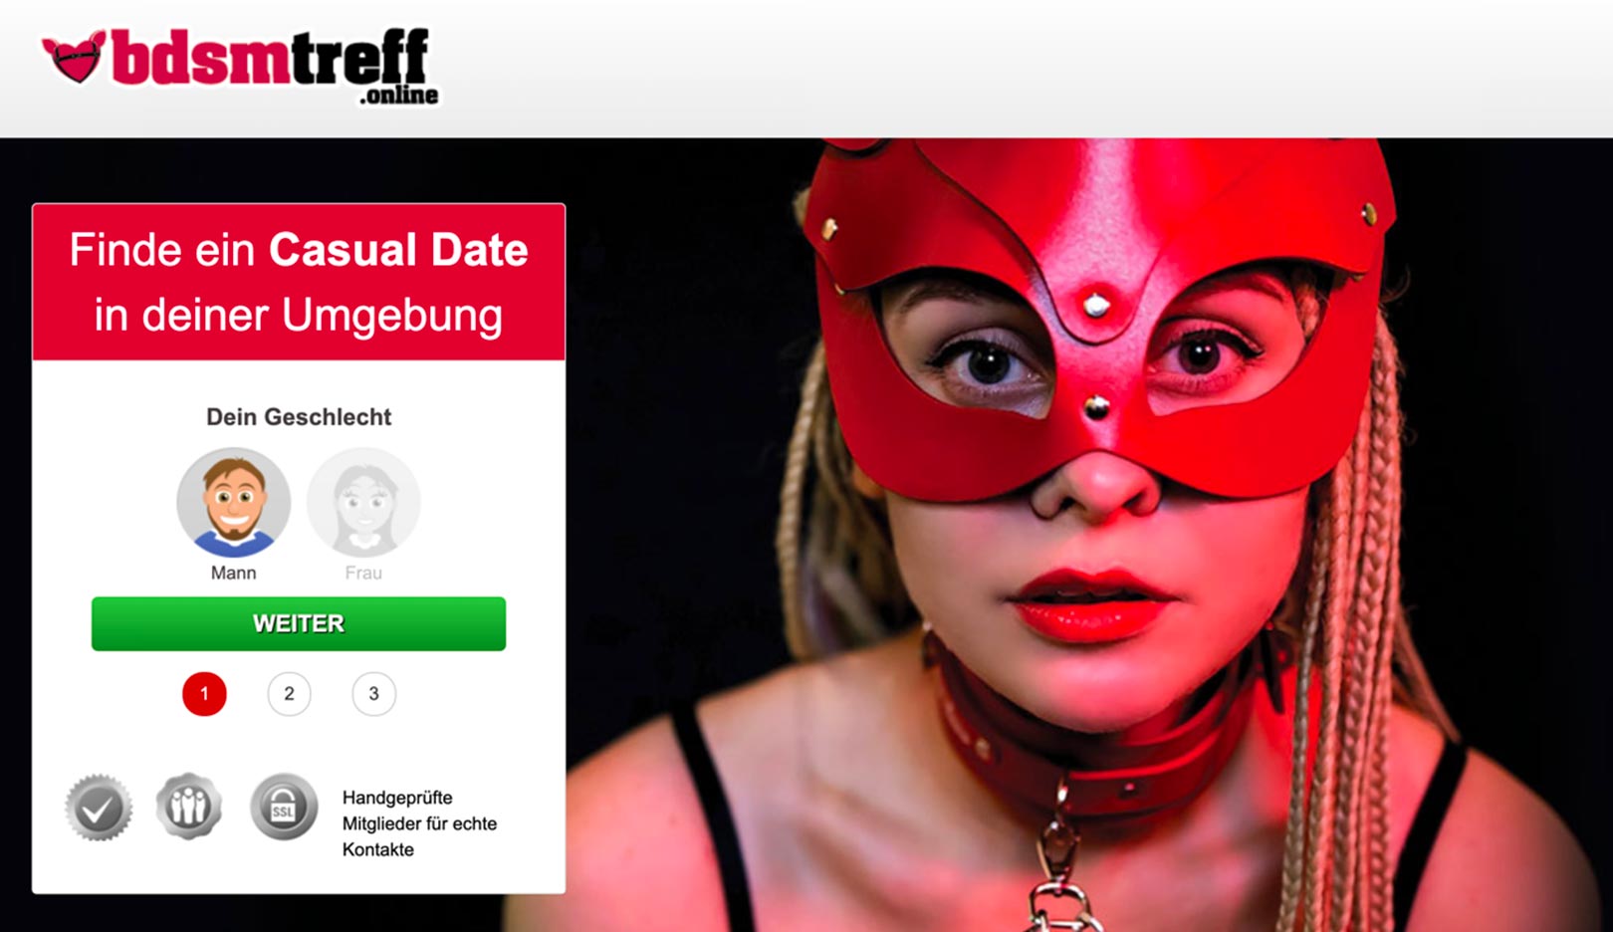Click the masked heart logo icon
The image size is (1613, 932).
[x=75, y=58]
